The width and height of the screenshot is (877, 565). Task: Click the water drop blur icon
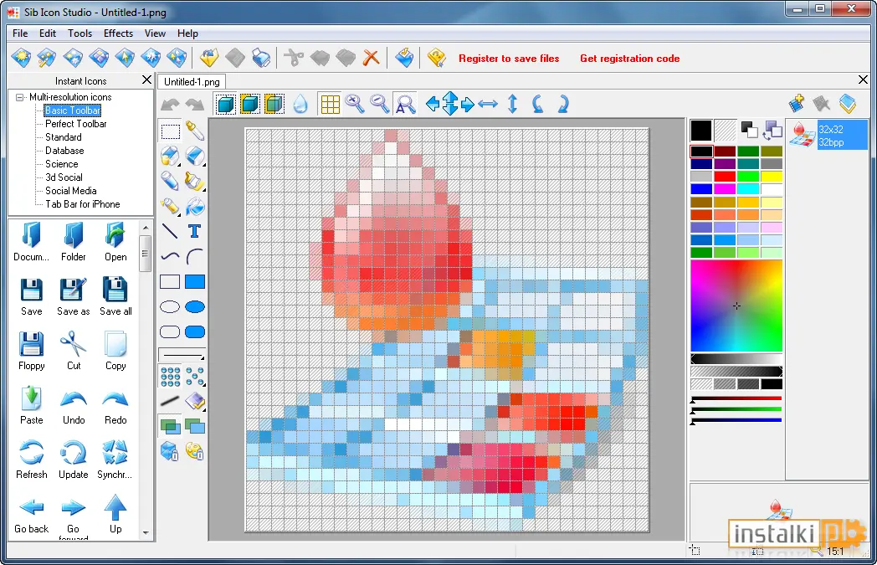[300, 104]
